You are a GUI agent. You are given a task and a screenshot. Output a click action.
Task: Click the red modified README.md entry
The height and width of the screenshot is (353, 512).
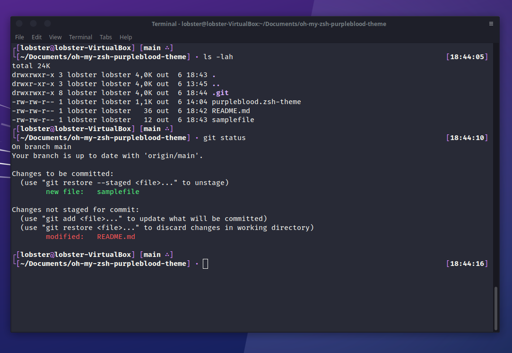116,237
